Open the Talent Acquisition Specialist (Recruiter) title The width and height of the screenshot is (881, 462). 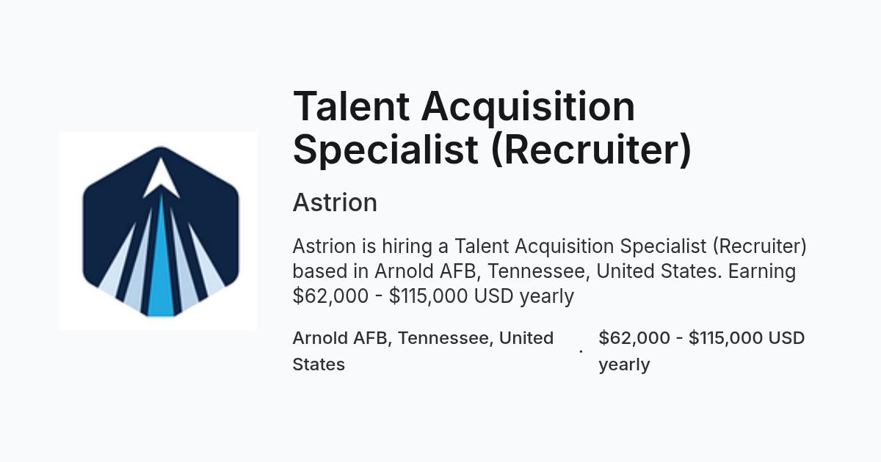coord(492,128)
